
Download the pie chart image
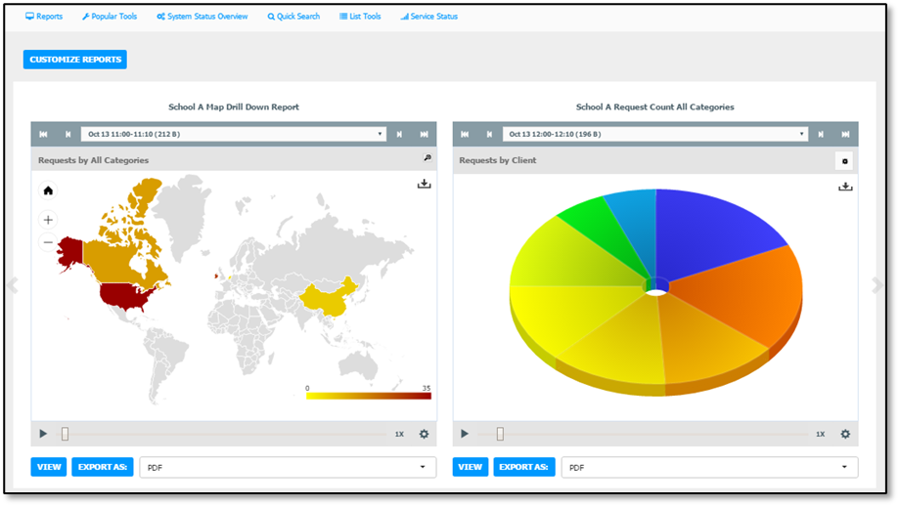coord(845,187)
